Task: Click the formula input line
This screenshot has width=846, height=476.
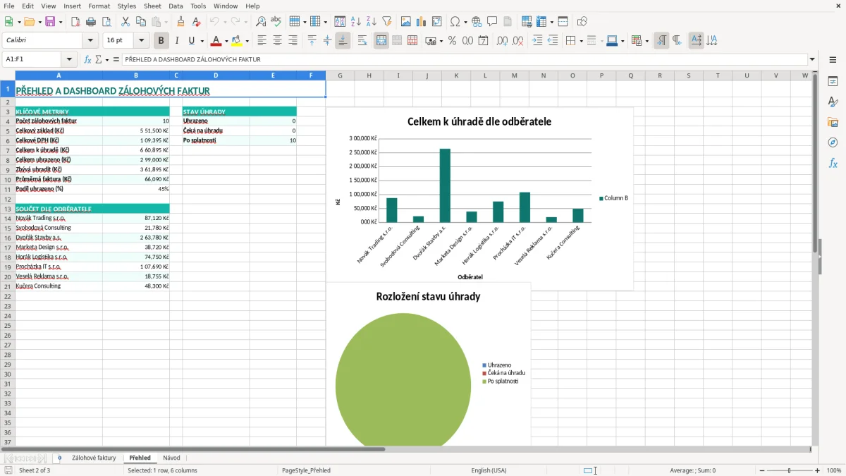Action: [x=465, y=60]
